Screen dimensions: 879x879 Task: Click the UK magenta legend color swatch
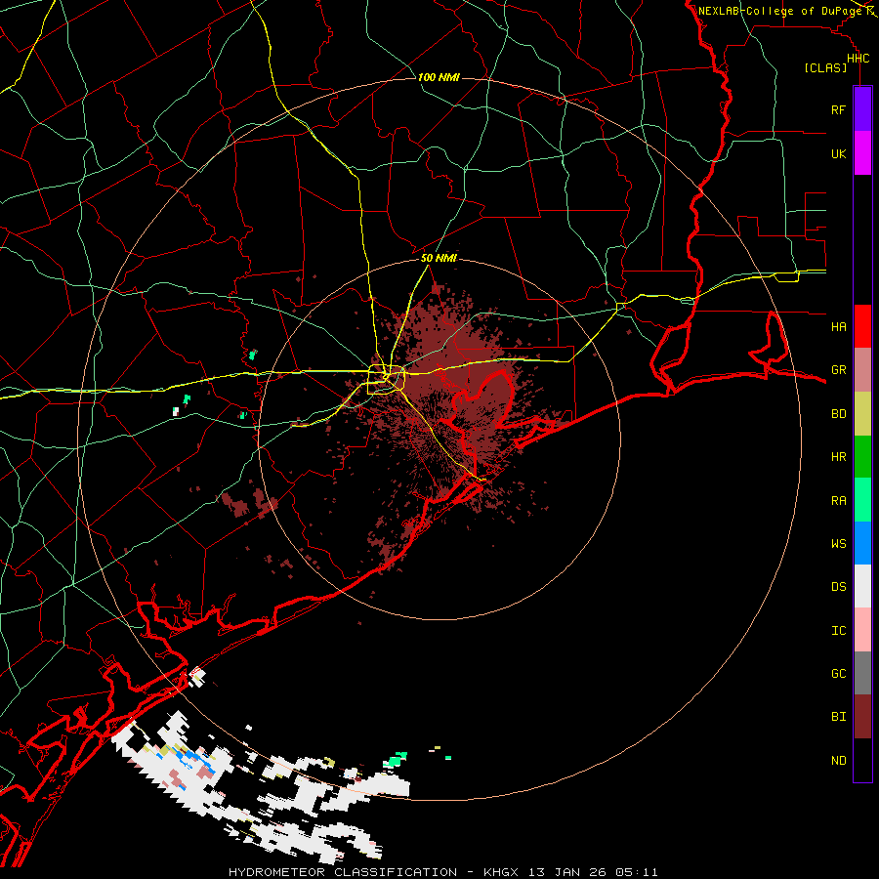[x=862, y=153]
